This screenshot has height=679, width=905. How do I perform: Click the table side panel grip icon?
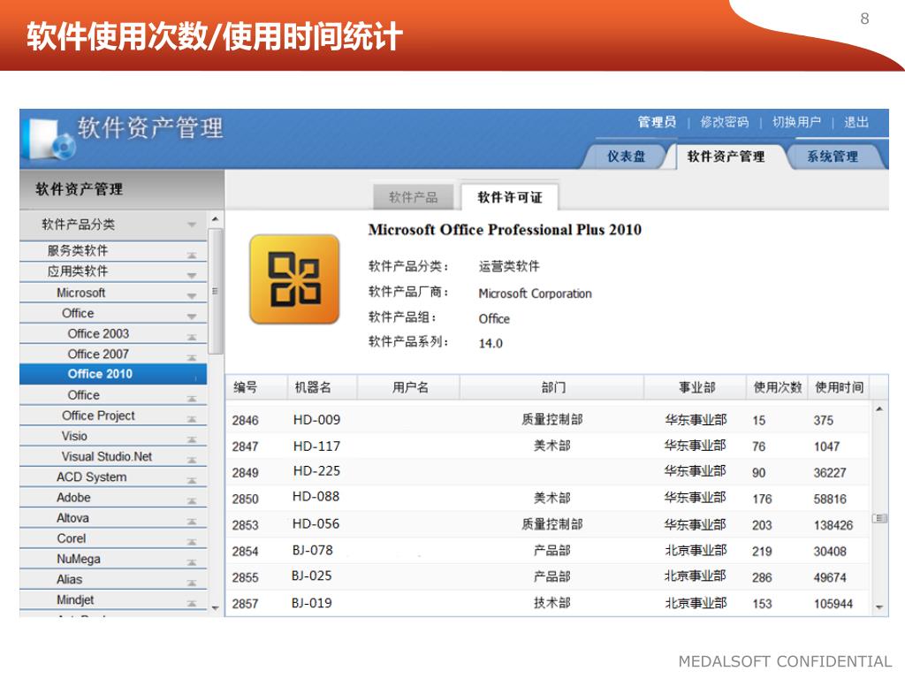[879, 518]
